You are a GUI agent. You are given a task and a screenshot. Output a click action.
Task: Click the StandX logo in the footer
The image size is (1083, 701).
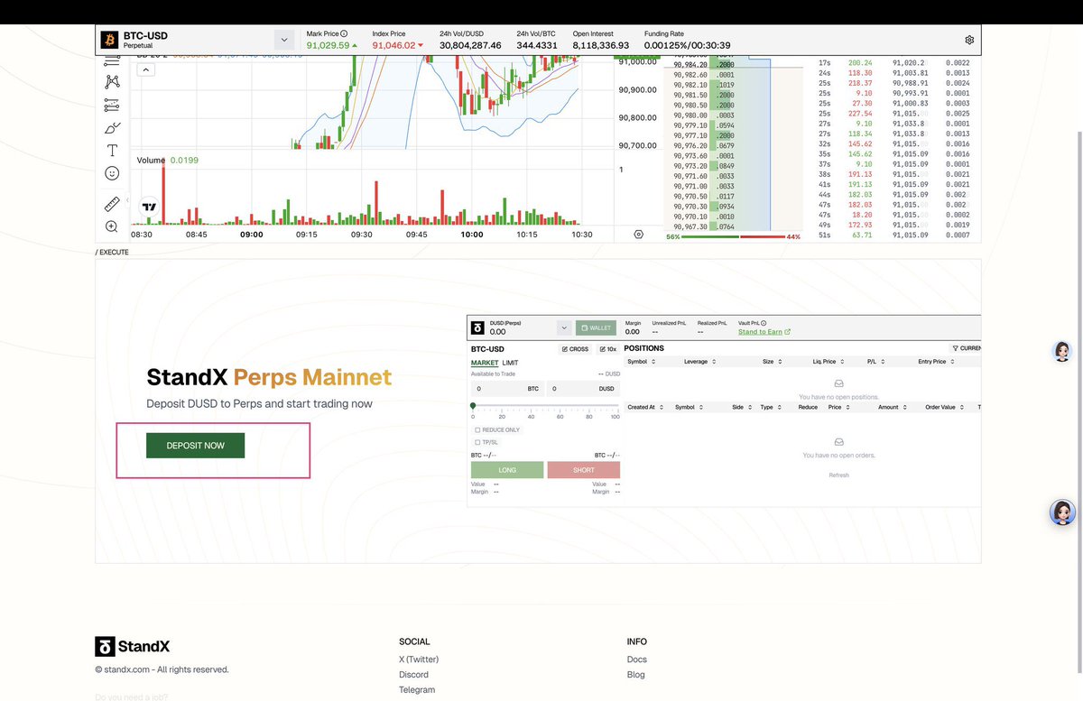pyautogui.click(x=133, y=646)
